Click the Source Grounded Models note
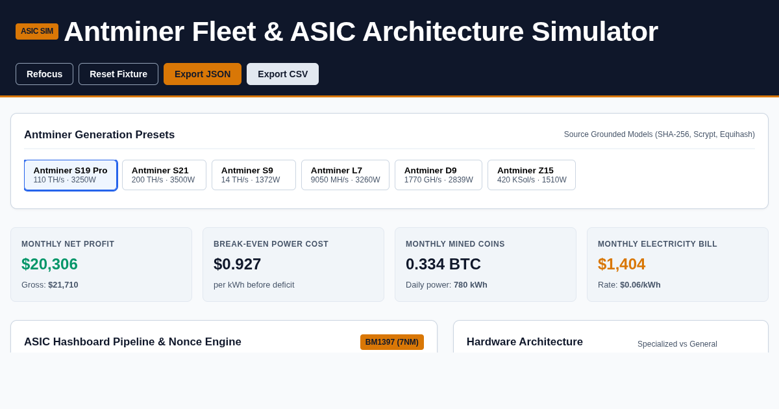This screenshot has height=409, width=779. pyautogui.click(x=660, y=134)
